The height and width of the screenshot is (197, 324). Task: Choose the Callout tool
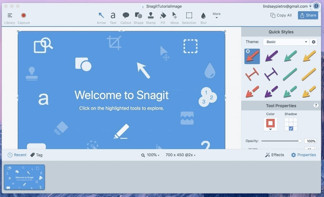(126, 16)
